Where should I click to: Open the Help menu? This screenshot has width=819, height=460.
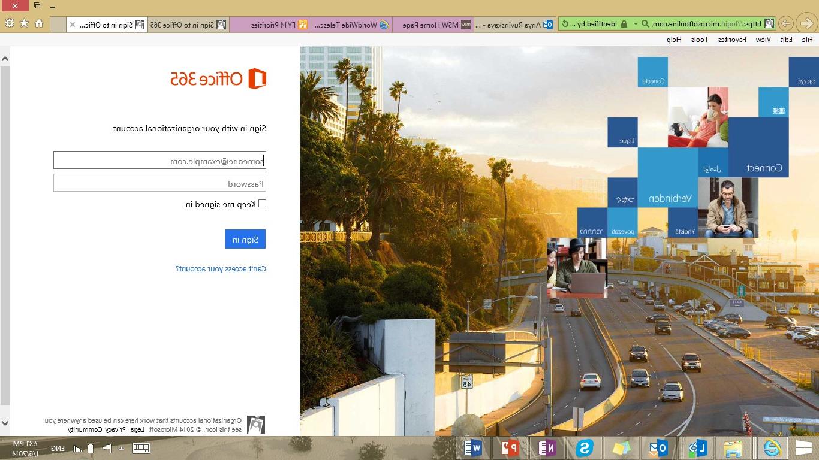(675, 40)
